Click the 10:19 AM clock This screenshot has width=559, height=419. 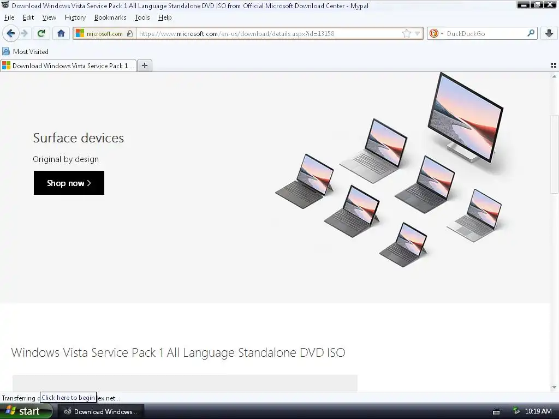click(538, 411)
